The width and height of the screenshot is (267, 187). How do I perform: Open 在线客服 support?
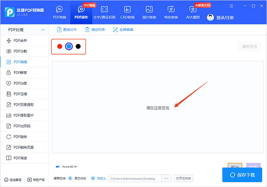coord(13,180)
